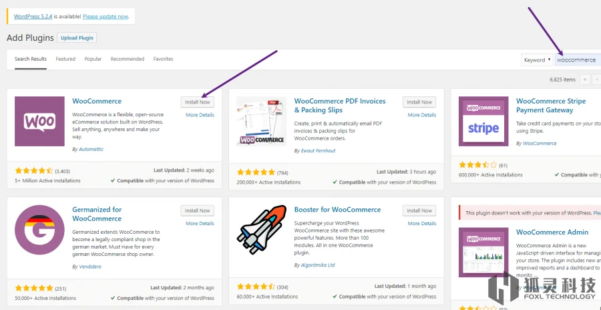Click the Stripe plugin star rating with 61 reviews

click(478, 165)
